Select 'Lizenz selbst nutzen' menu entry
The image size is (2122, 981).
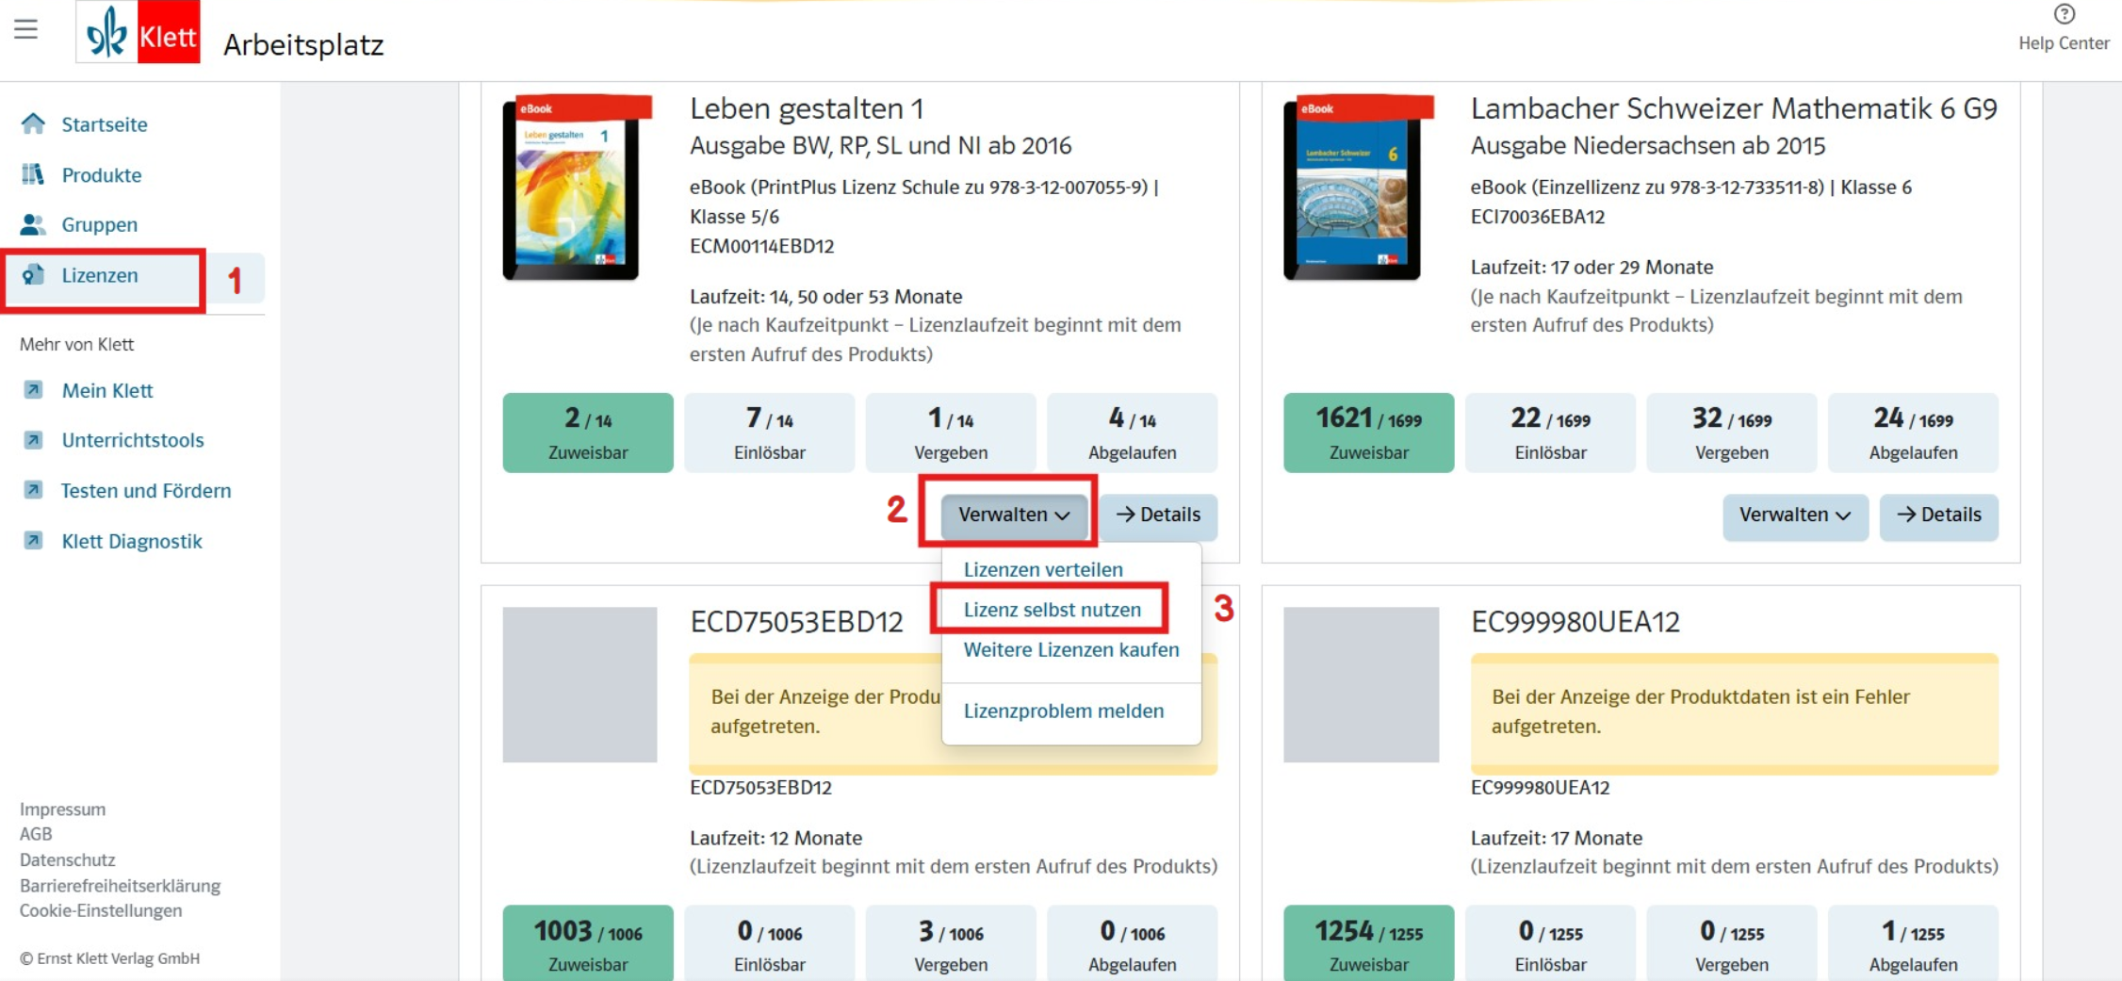click(1052, 610)
